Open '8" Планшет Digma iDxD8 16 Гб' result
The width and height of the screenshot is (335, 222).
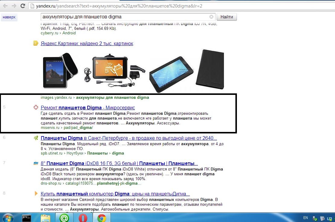click(x=119, y=164)
